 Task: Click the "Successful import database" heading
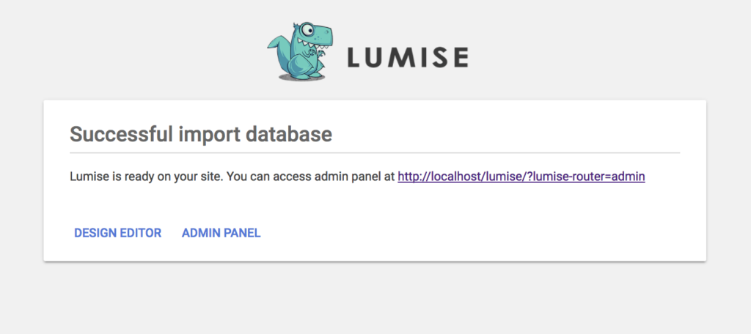(x=200, y=134)
